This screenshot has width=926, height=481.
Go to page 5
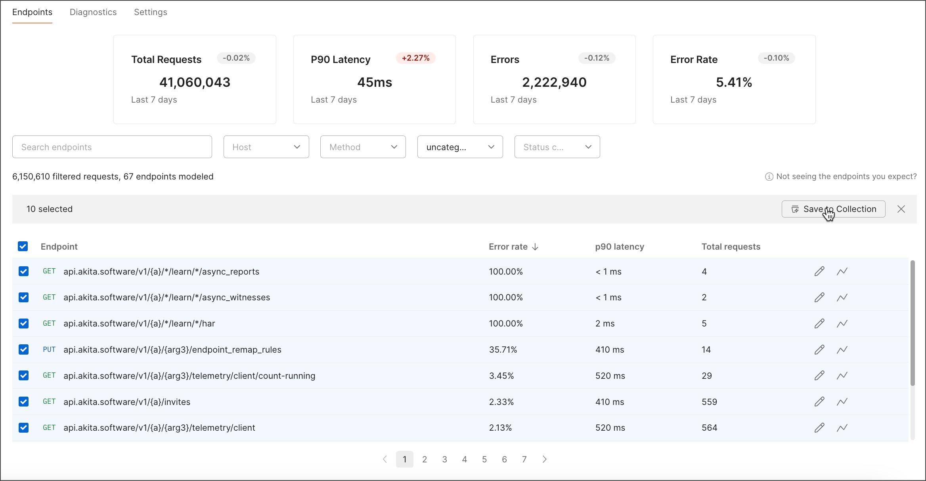pyautogui.click(x=484, y=459)
